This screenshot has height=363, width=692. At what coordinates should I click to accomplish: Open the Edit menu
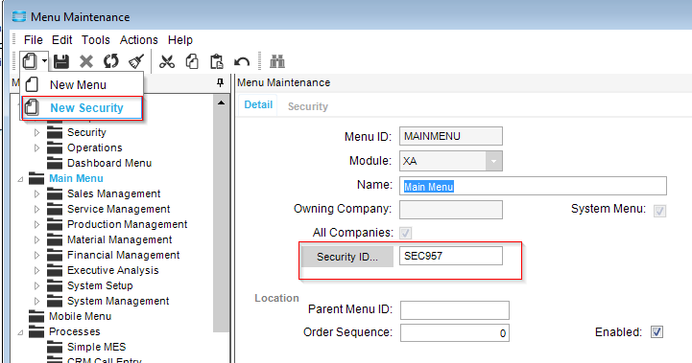click(61, 40)
